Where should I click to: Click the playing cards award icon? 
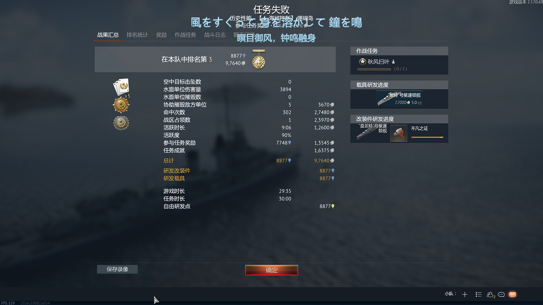[121, 87]
